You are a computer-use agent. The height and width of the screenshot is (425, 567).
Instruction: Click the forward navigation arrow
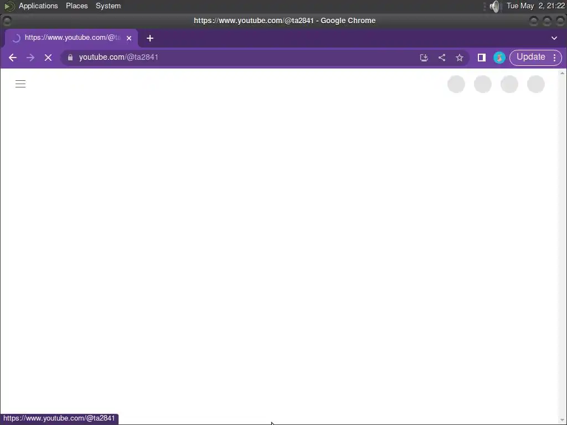(30, 58)
